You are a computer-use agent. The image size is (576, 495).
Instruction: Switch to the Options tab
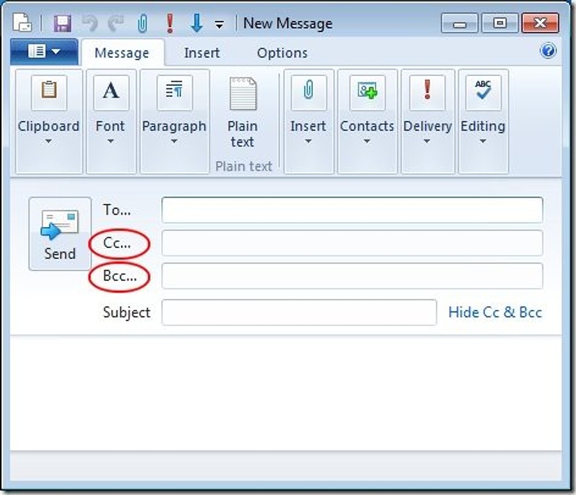[x=282, y=53]
